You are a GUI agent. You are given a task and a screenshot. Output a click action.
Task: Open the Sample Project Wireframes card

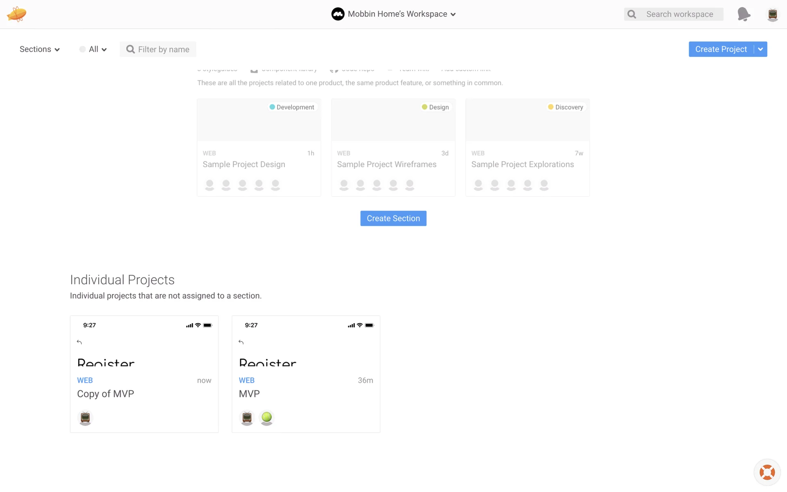[393, 148]
